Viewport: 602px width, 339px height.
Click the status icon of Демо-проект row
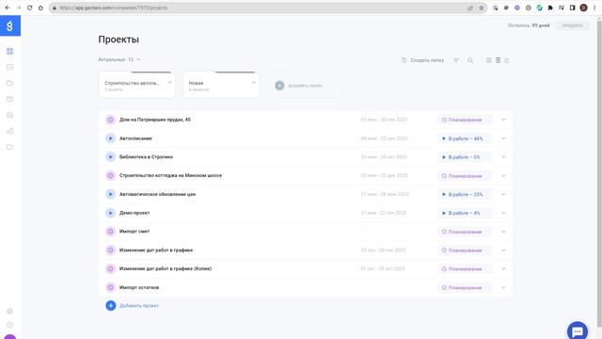coord(110,213)
